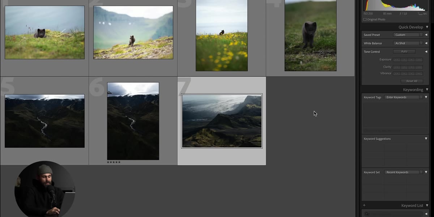Click Exposure small decrease arrow button
Screen dimensions: 434x217
(404, 60)
